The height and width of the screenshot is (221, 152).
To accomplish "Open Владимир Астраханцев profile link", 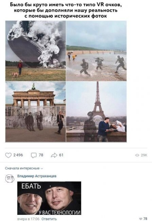I will (x=37, y=176).
